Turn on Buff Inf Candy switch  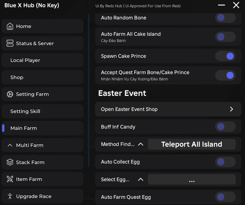(225, 127)
